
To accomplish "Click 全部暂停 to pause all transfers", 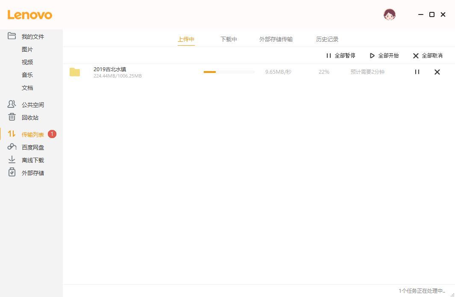I will [341, 55].
